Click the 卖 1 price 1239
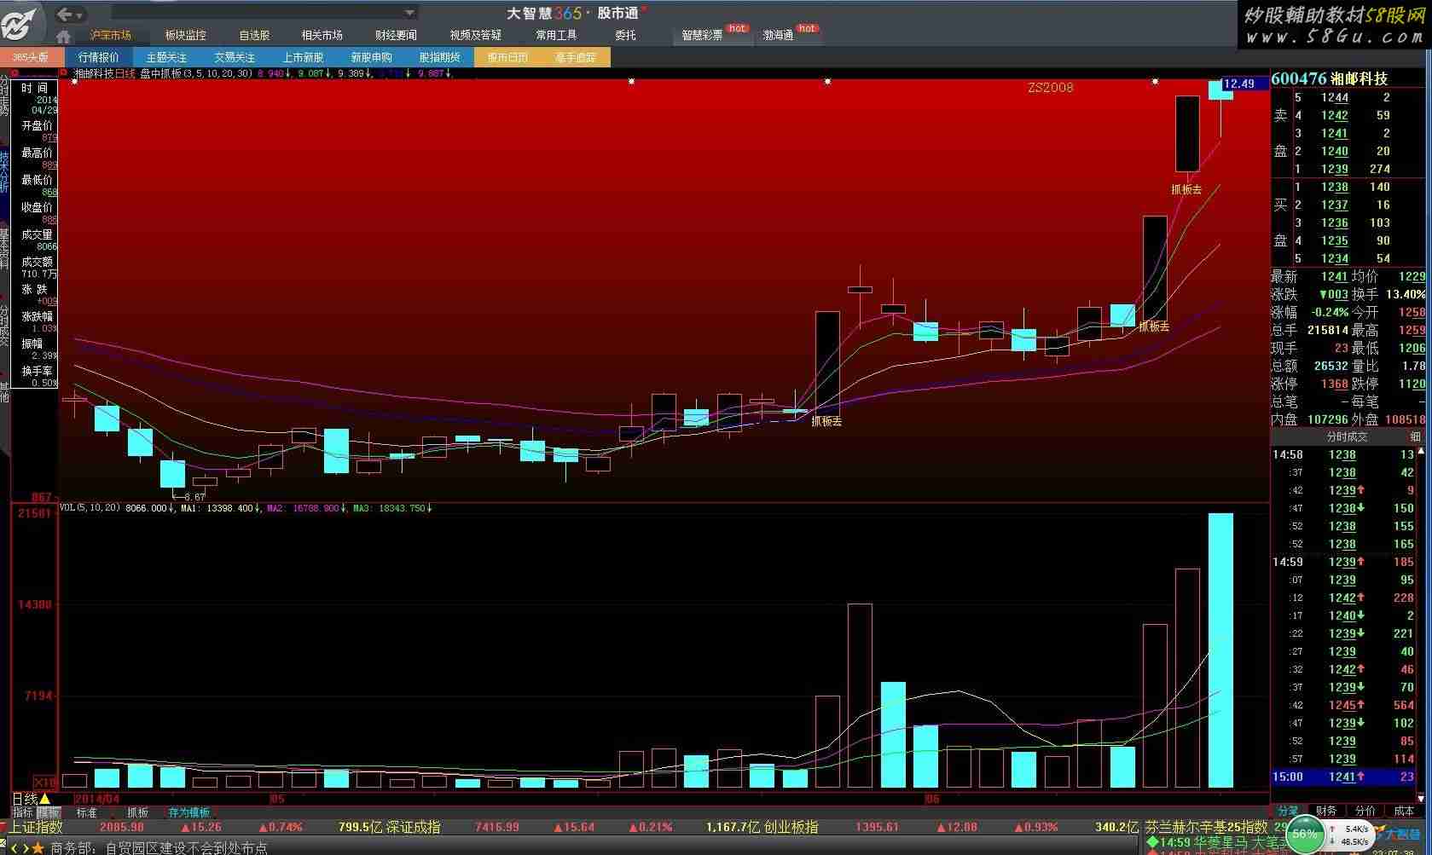1432x855 pixels. click(x=1335, y=169)
